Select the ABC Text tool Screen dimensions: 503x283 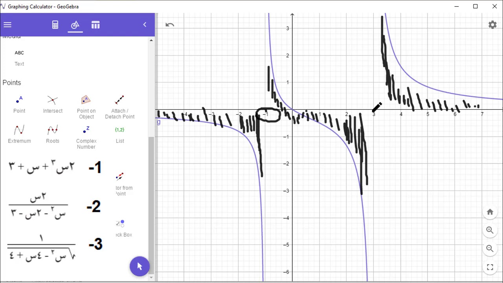coord(19,58)
